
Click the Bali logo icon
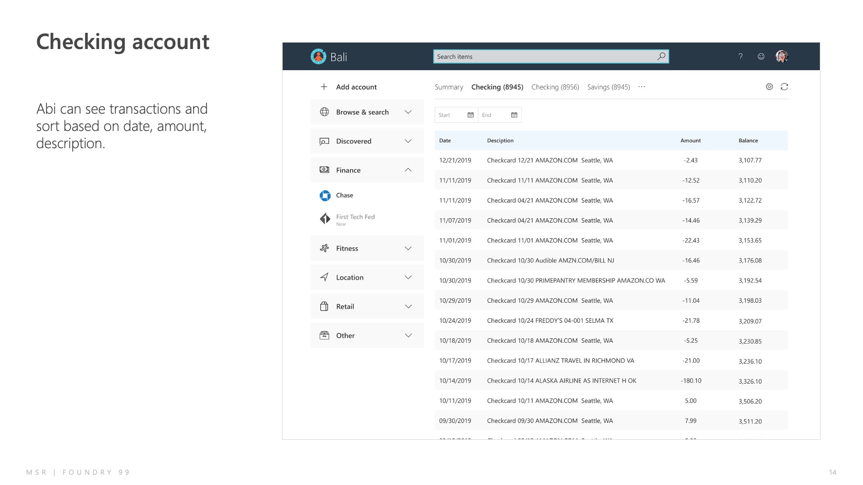click(318, 57)
